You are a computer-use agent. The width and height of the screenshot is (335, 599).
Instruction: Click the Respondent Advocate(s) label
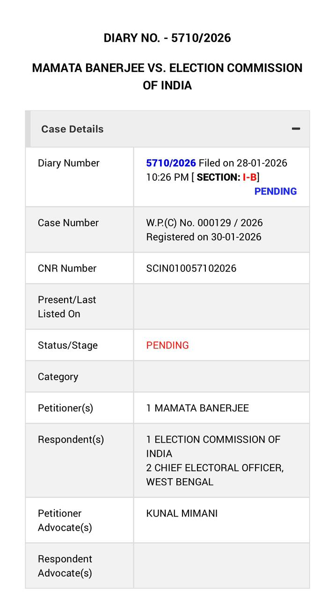65,566
